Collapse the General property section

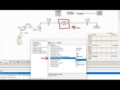tap(49, 45)
